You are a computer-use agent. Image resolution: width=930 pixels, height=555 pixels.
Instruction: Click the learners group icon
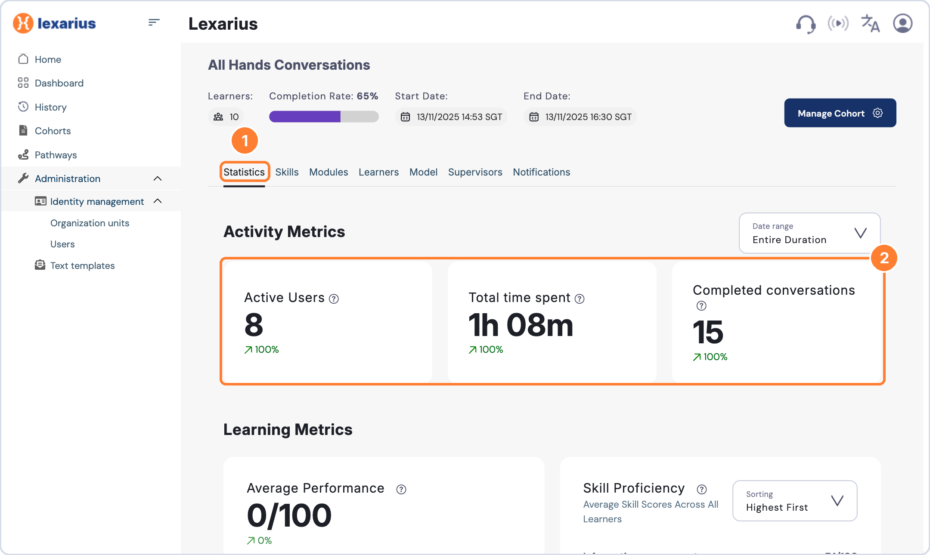[218, 117]
